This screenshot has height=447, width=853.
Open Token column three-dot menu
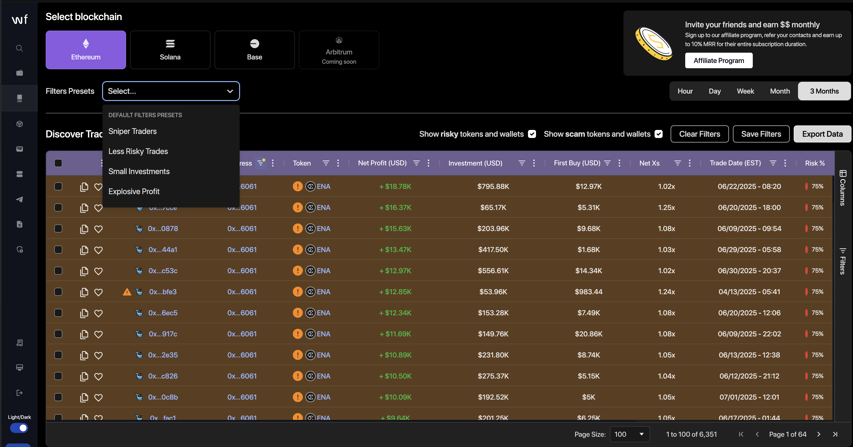(338, 163)
